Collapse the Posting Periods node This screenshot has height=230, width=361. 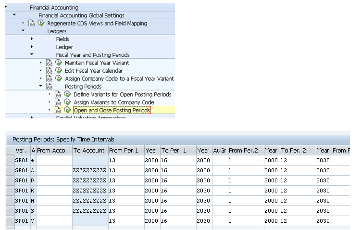click(40, 86)
